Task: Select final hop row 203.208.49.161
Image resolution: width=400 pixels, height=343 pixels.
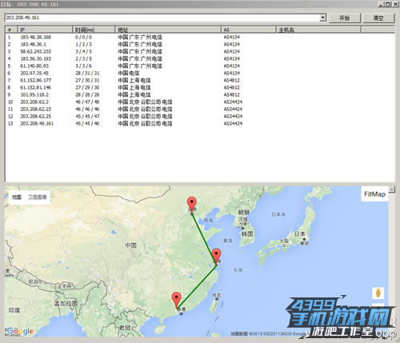Action: tap(200, 123)
